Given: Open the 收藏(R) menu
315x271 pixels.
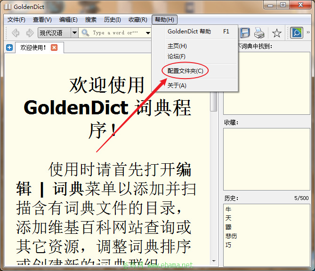Looking at the screenshot, I should click(x=138, y=20).
